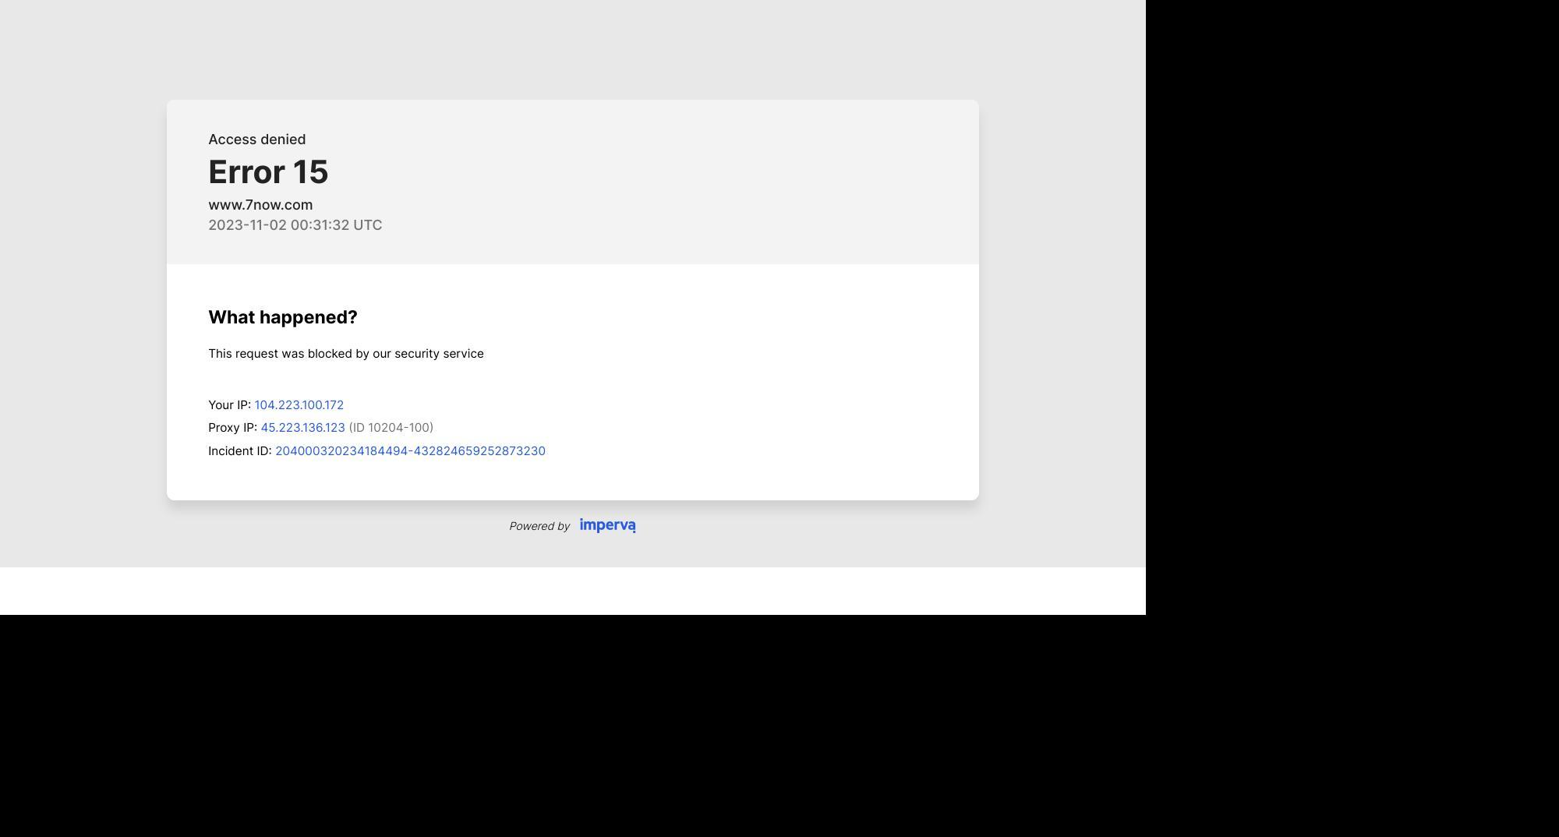Click the italic Powered by text
Screen dimensions: 1559x837
pyautogui.click(x=539, y=526)
